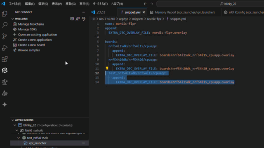Click the v2.9.0 breadcrumb segment
The height and width of the screenshot is (148, 264).
click(111, 19)
